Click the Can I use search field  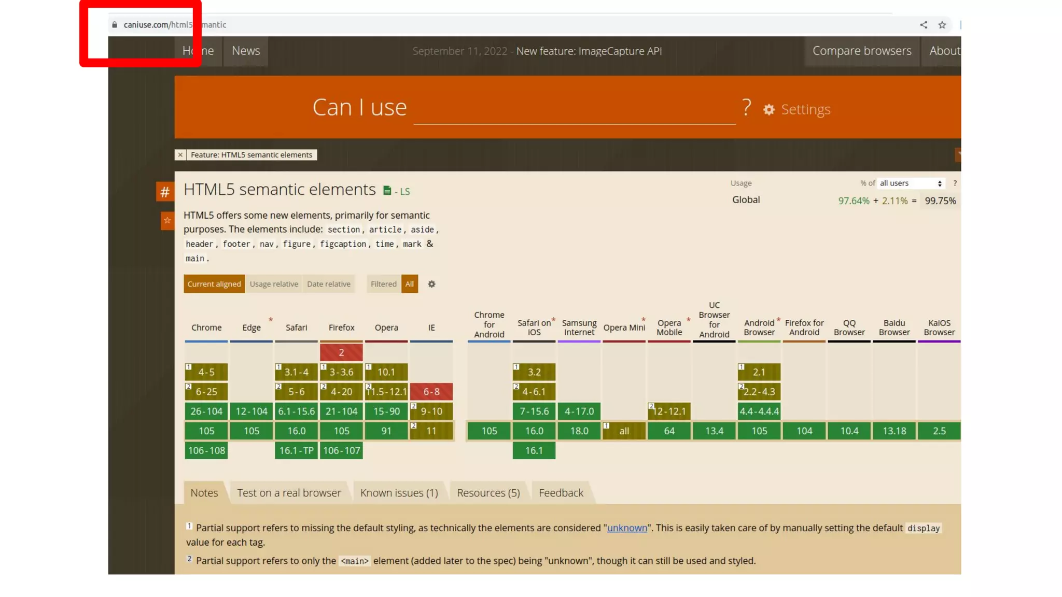(574, 109)
